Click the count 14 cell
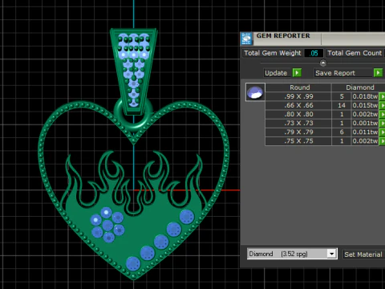Viewport: 385px width, 289px height. [x=342, y=105]
